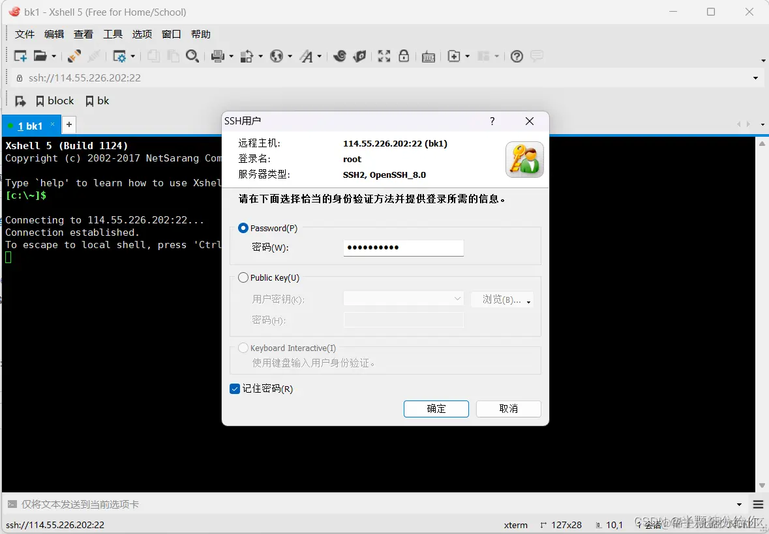Click the 浏览(B)... browse button
The image size is (769, 534).
(502, 299)
